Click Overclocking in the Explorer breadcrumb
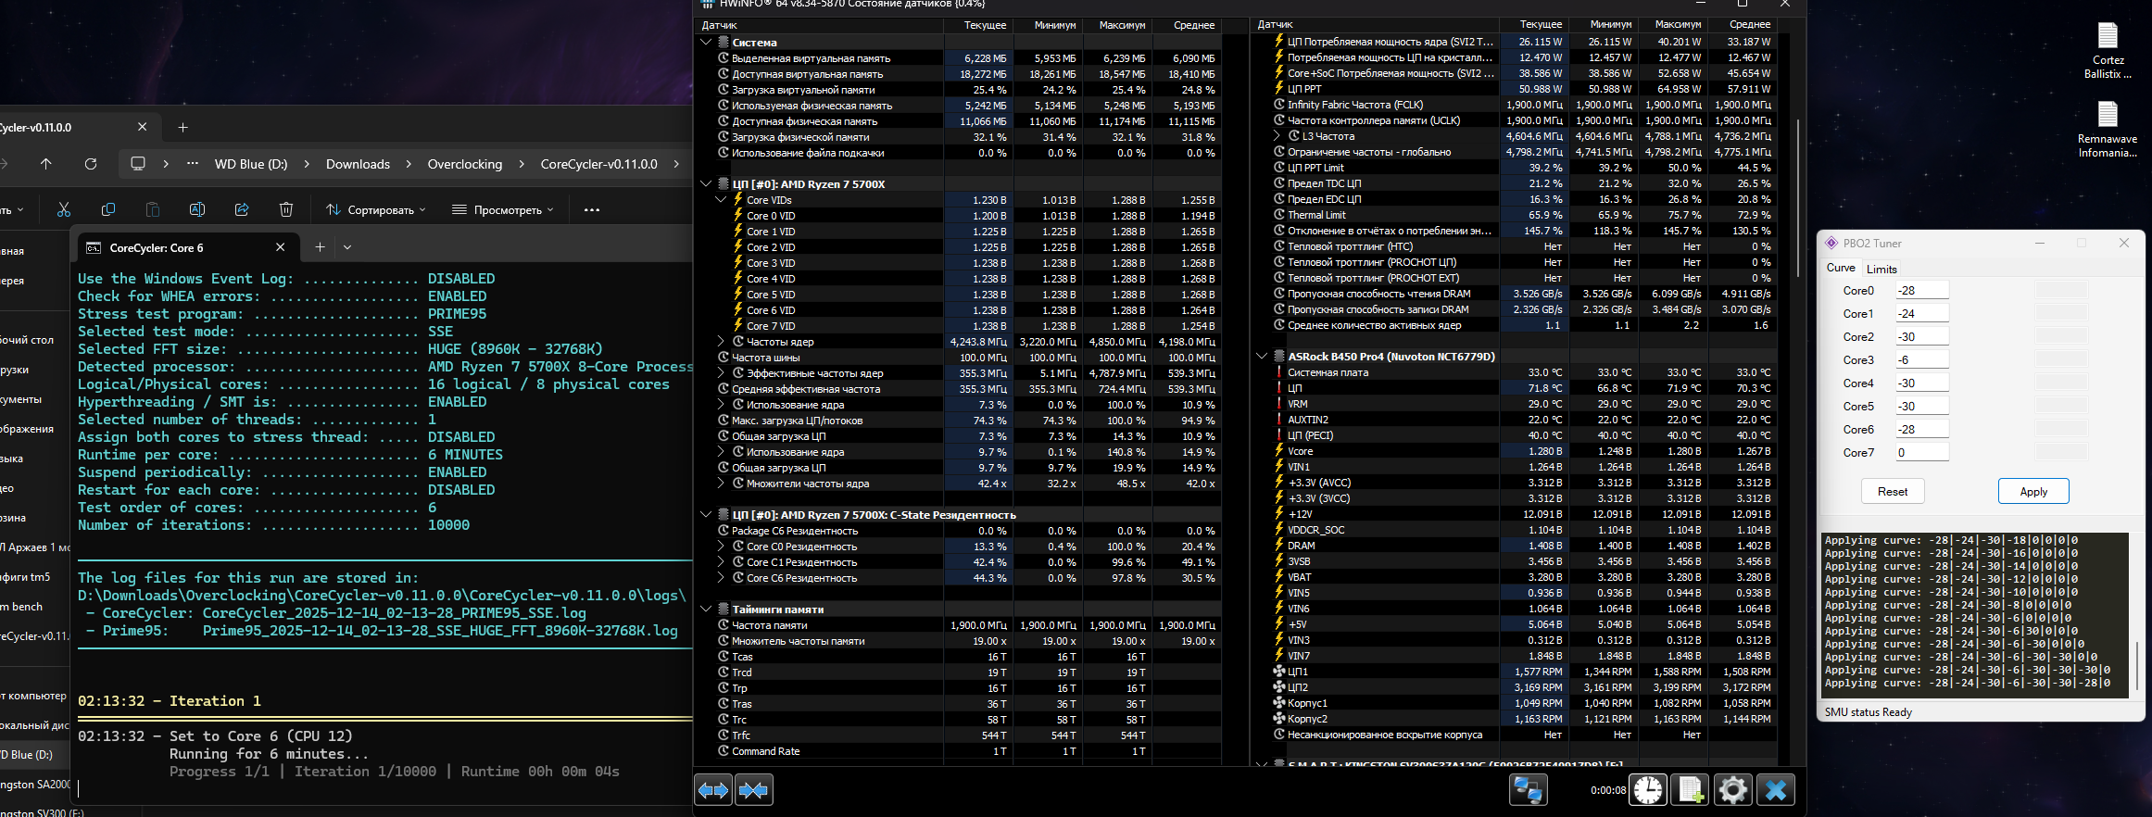This screenshot has height=817, width=2152. [465, 164]
